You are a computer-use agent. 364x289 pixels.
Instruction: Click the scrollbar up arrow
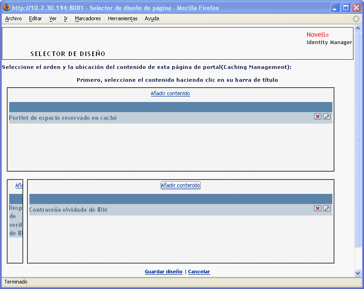click(x=358, y=28)
